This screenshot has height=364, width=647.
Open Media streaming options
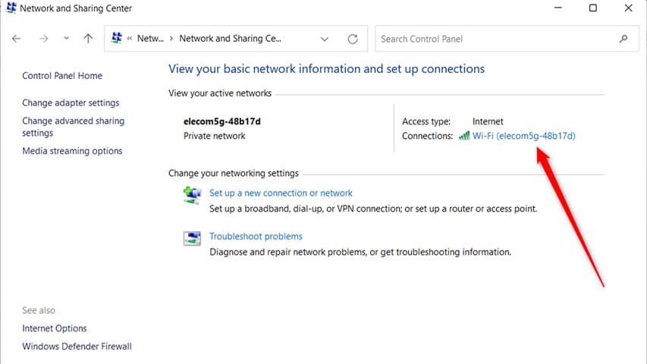72,151
